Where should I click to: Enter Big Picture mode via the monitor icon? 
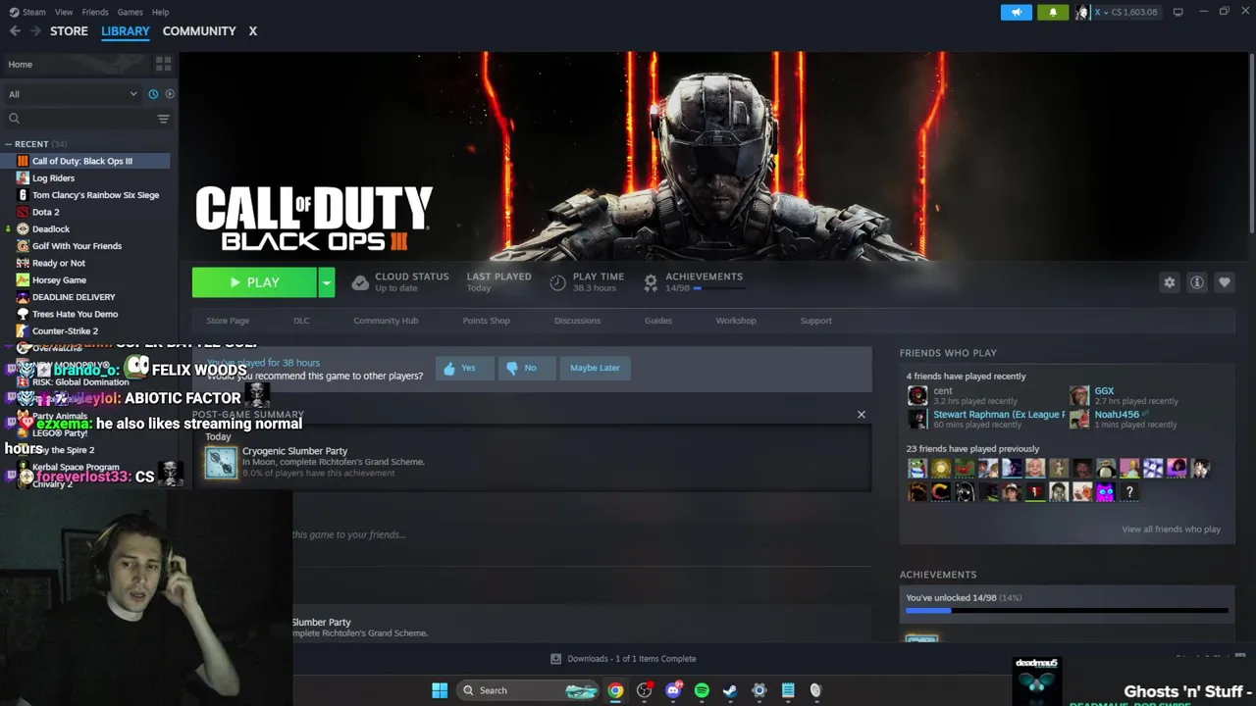click(x=1177, y=12)
